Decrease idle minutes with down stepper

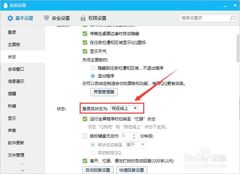(134, 138)
